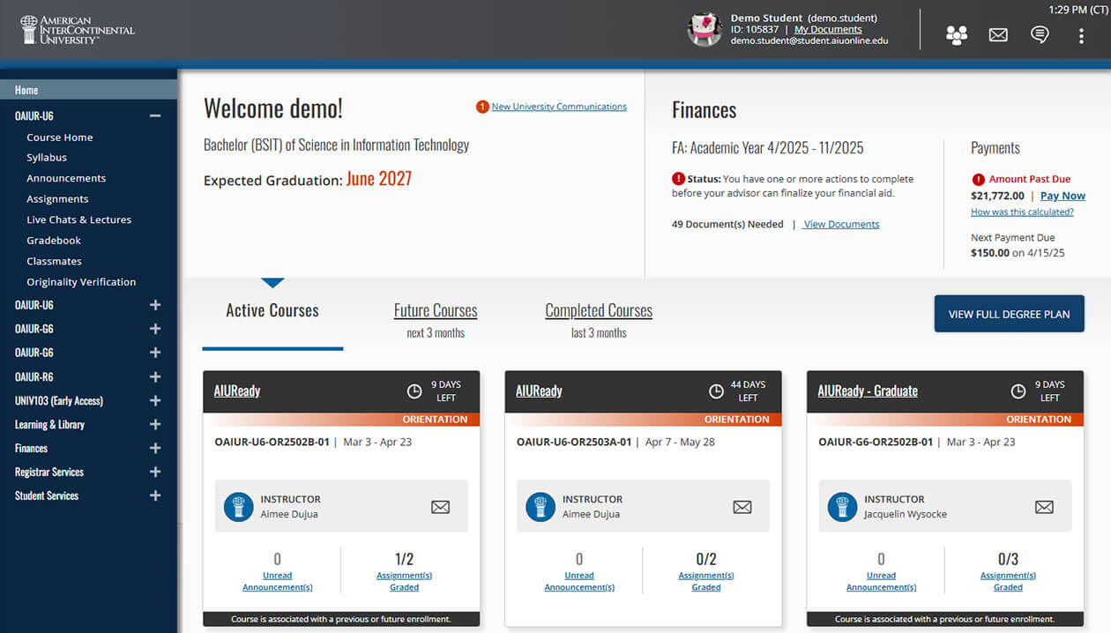Open the mail envelope icon in header

click(998, 35)
